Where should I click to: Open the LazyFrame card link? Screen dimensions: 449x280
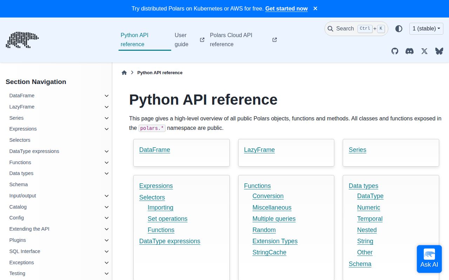[x=259, y=150]
